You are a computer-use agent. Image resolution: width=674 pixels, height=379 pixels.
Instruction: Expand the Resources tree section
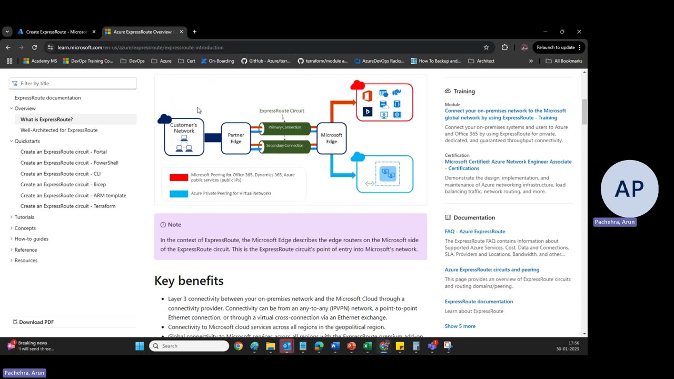coord(12,261)
